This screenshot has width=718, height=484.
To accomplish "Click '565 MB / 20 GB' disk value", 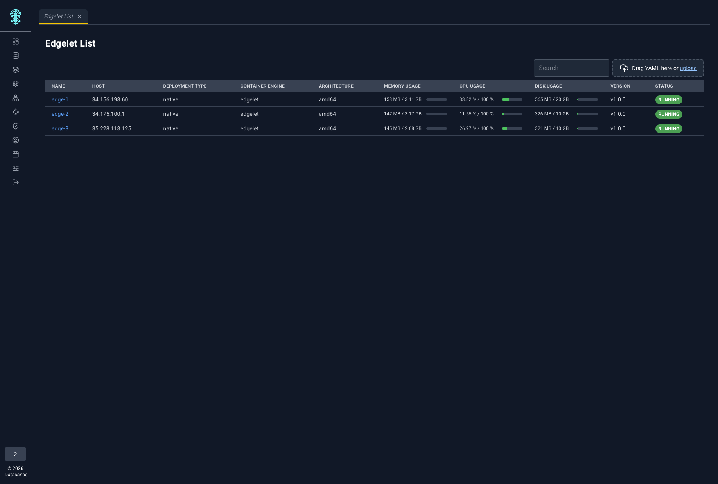I will point(552,99).
